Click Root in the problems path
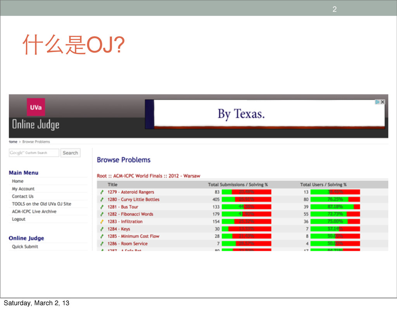The width and height of the screenshot is (397, 309). point(102,176)
